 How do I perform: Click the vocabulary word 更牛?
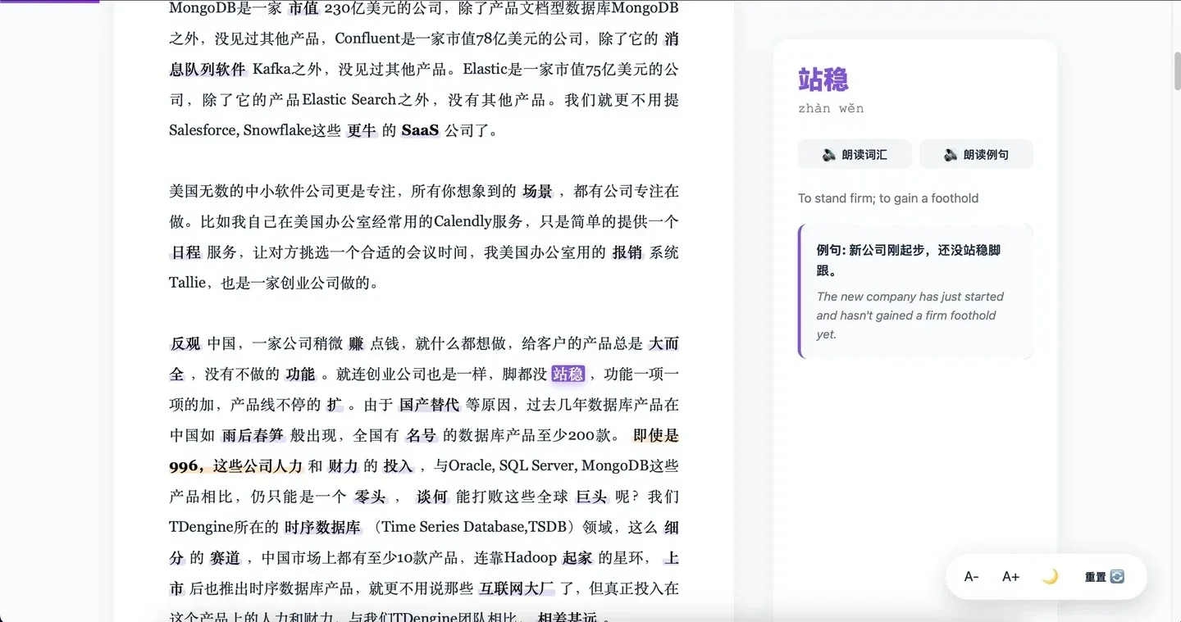(x=362, y=129)
